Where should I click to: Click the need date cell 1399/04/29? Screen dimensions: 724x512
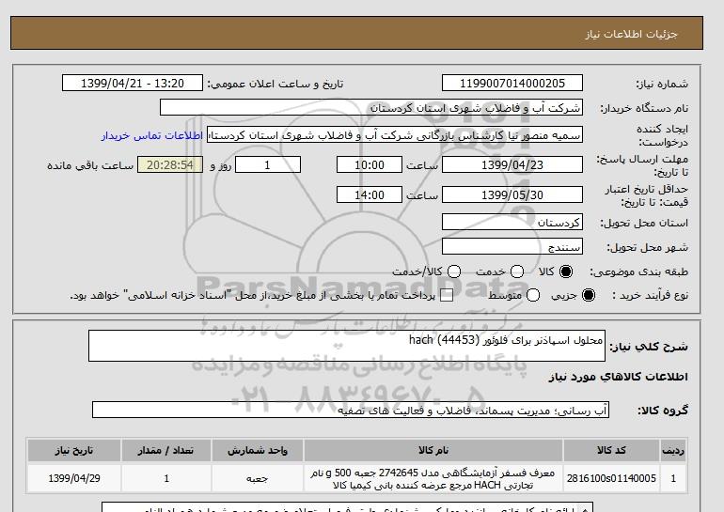point(74,478)
